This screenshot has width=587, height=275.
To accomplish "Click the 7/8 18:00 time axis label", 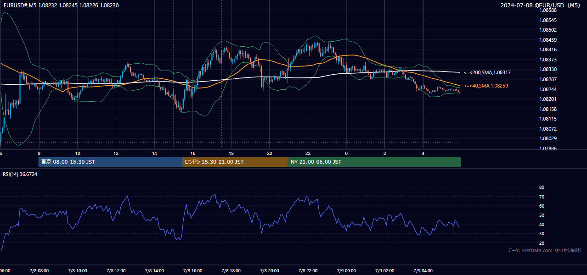I will [x=231, y=271].
